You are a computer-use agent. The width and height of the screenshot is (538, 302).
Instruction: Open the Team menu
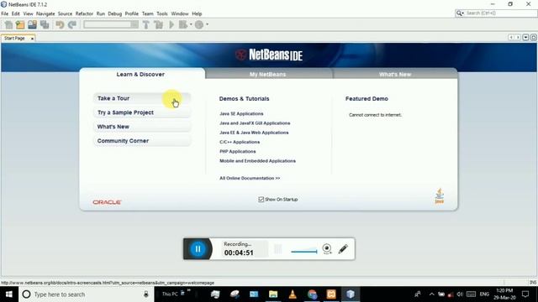coord(148,13)
